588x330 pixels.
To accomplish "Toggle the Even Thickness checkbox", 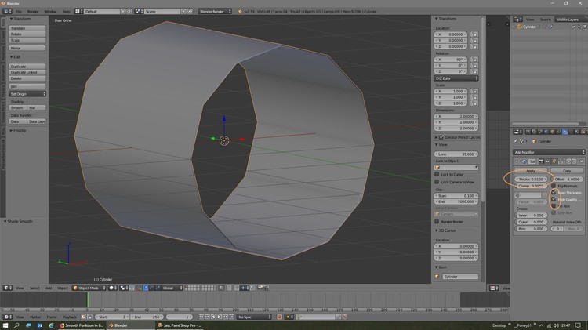I will click(x=554, y=193).
